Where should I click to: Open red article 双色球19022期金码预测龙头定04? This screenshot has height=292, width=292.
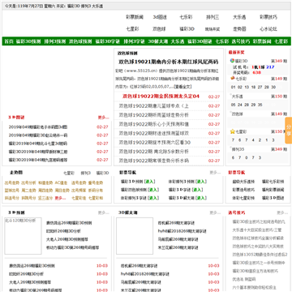pyautogui.click(x=161, y=97)
